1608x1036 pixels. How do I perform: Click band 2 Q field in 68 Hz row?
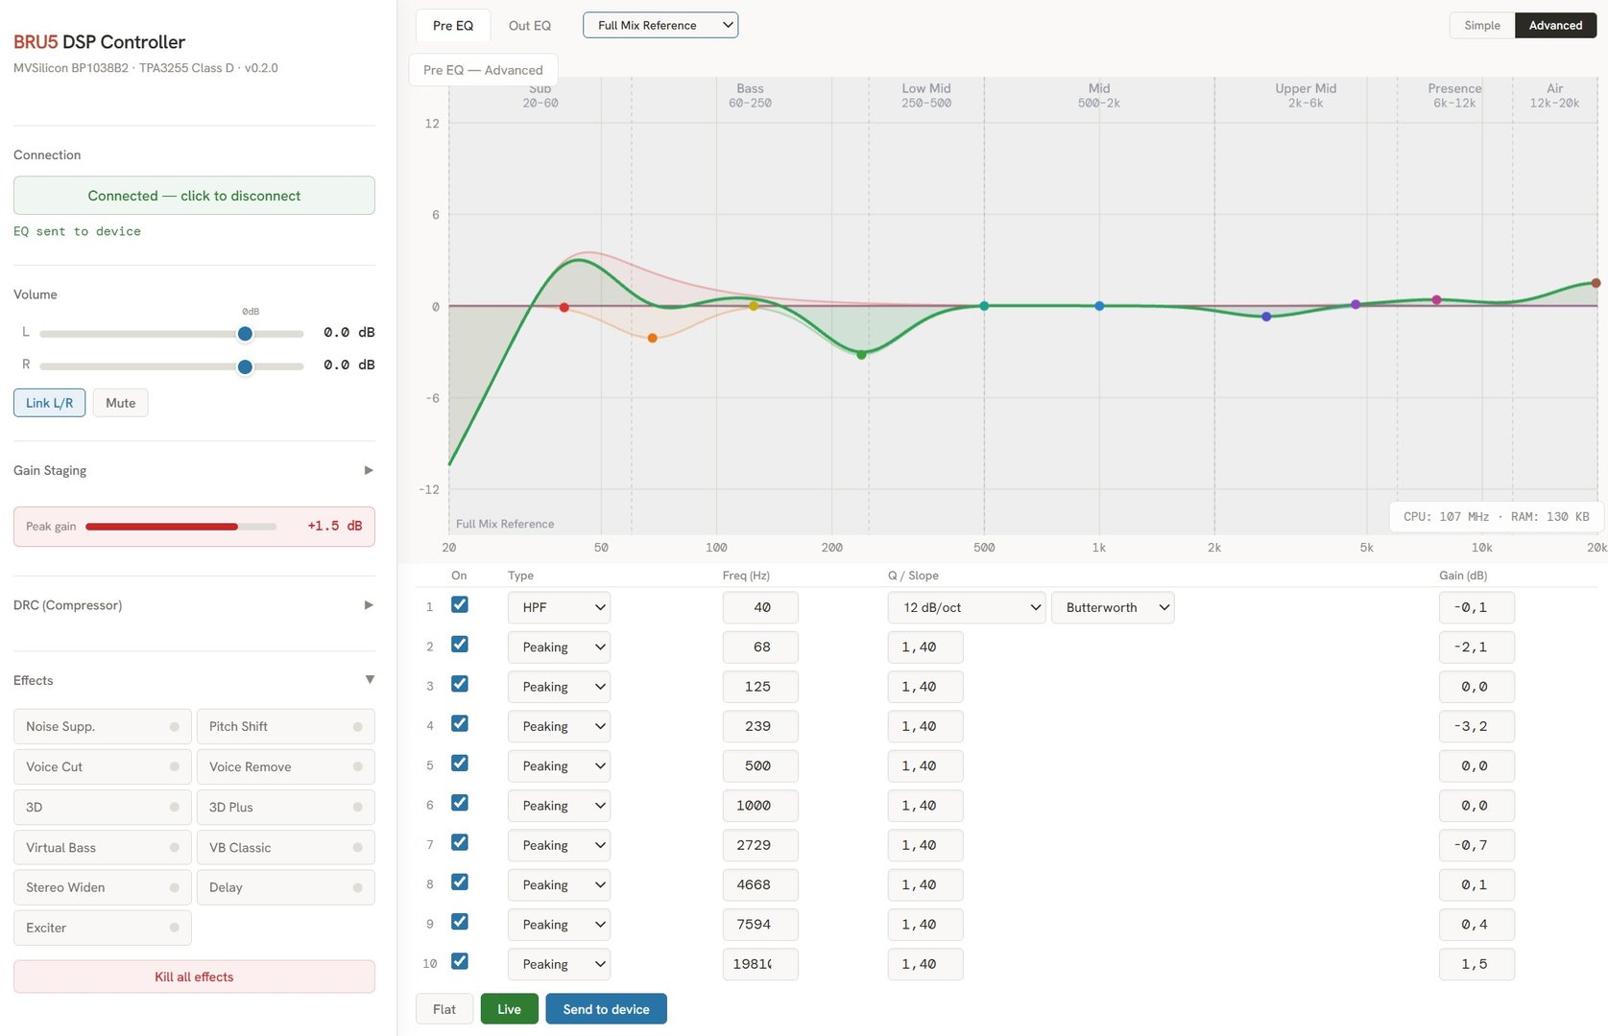point(925,647)
